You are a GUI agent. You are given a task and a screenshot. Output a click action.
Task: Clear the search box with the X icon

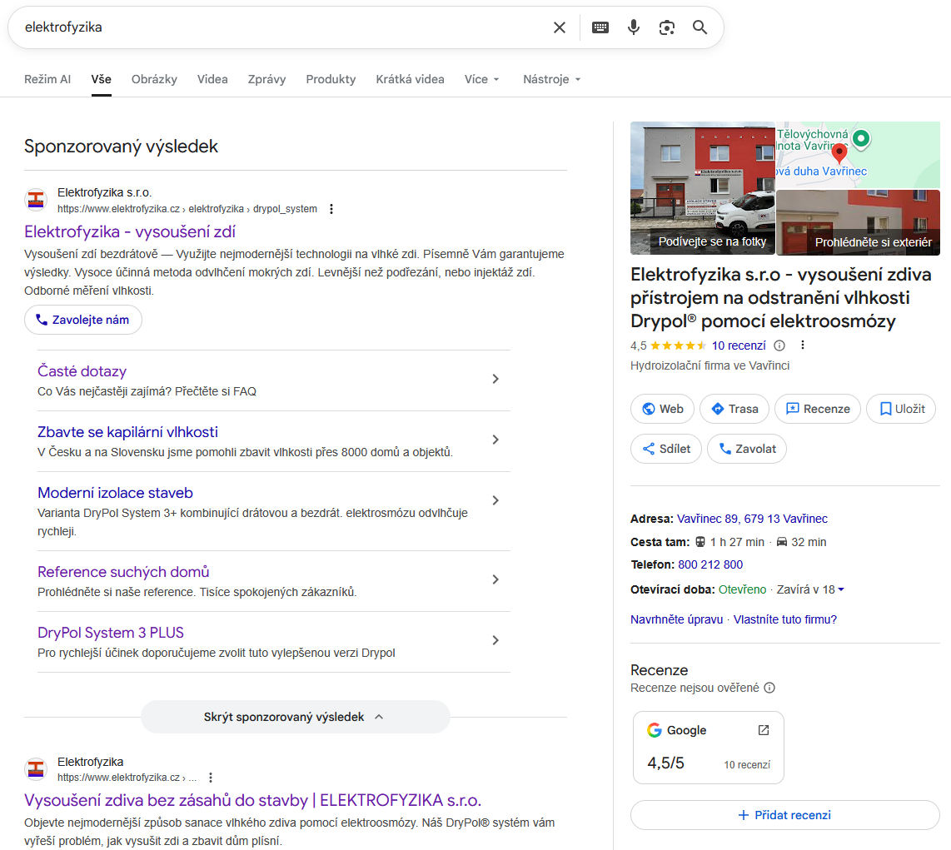560,27
